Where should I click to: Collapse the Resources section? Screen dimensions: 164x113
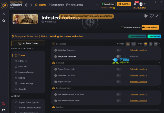[x=159, y=44]
